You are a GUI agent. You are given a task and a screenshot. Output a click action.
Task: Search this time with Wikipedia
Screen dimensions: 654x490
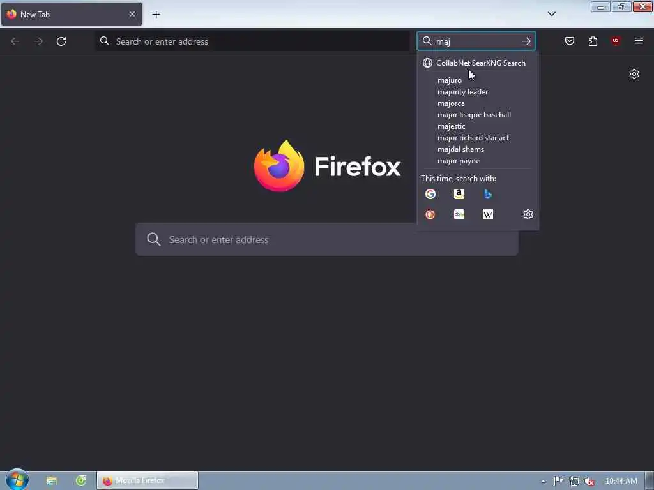488,214
